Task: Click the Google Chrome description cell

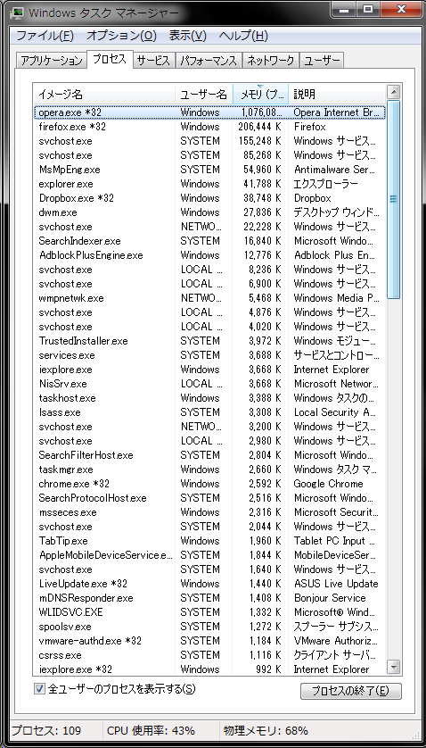Action: 328,484
